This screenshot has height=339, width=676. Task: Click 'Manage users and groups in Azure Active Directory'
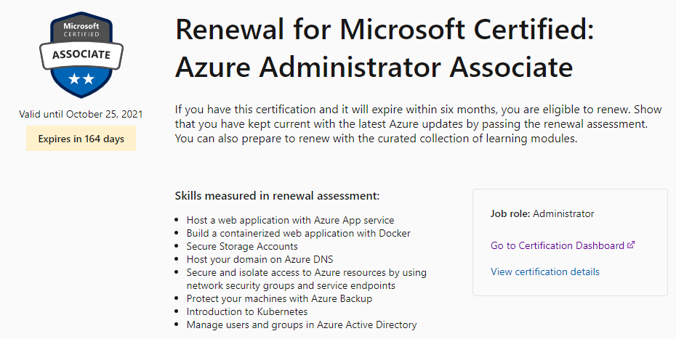[x=301, y=324]
